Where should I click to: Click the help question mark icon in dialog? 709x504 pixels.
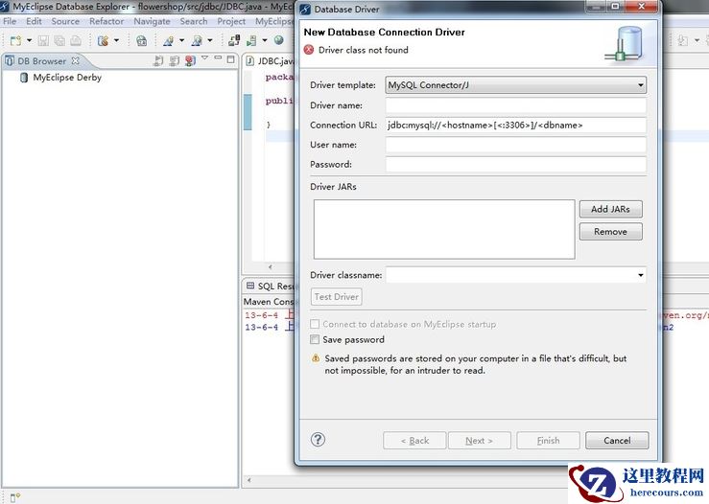coord(318,439)
